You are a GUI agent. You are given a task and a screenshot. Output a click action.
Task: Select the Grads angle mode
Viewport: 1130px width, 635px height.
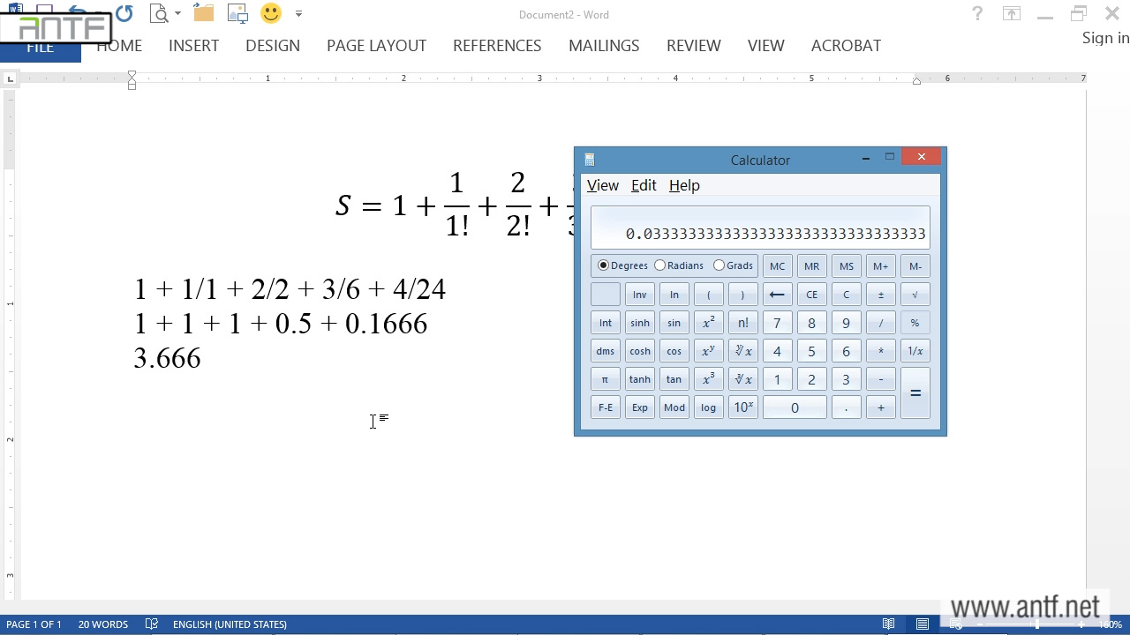point(719,265)
